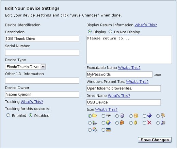Viewport: 177px width, 149px height.
Task: Click the empty Serial Number field
Action: [x=42, y=53]
